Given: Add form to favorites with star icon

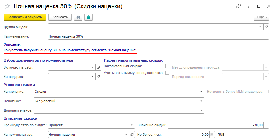Looking at the screenshot, I should (x=7, y=6).
